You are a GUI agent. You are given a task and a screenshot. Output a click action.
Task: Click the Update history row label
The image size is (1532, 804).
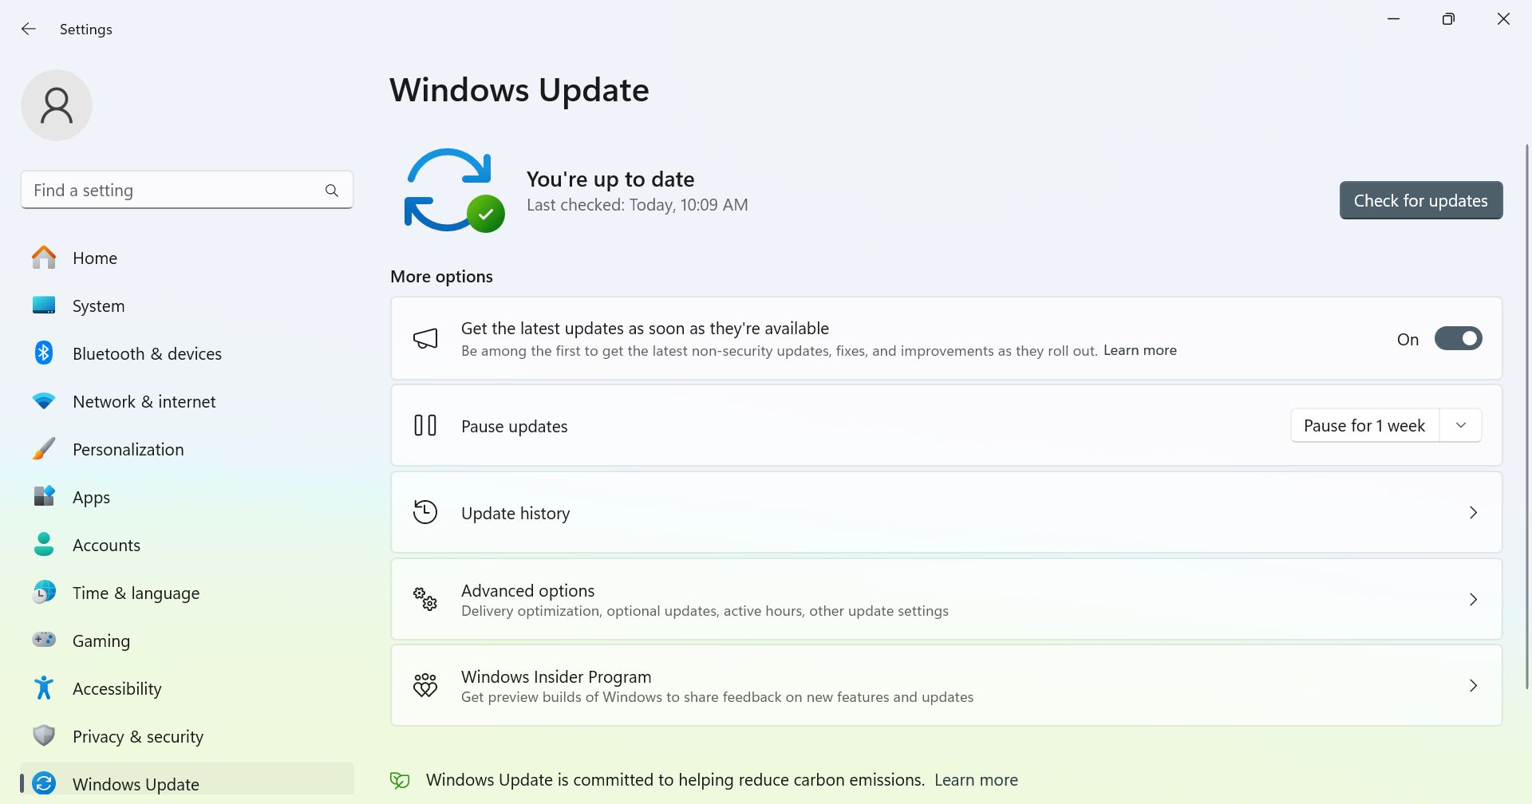tap(515, 513)
